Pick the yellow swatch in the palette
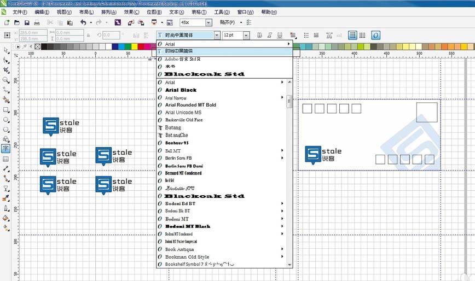This screenshot has width=475, height=281. pos(135,46)
